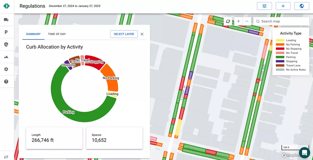Open the settings gear in sidebar
Screen dimensions: 313x160
click(6, 69)
